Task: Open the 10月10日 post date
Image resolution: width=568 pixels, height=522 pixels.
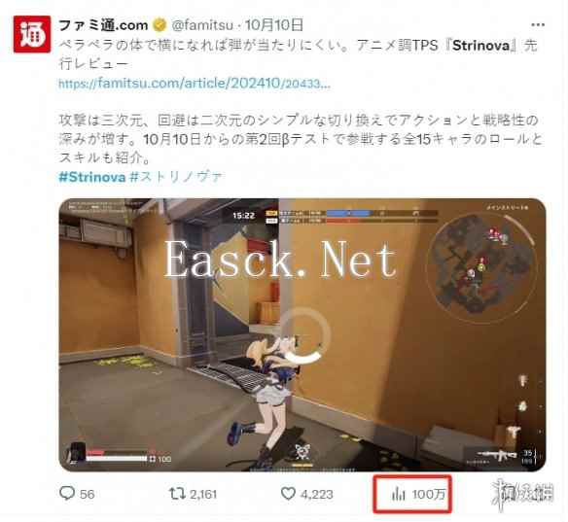Action: click(x=274, y=25)
